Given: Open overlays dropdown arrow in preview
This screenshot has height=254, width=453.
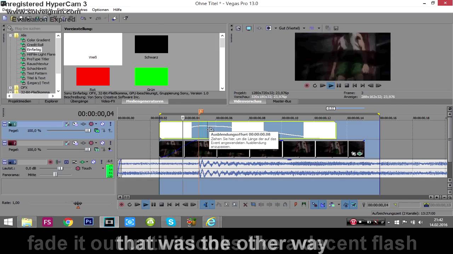Looking at the screenshot, I should pos(319,28).
